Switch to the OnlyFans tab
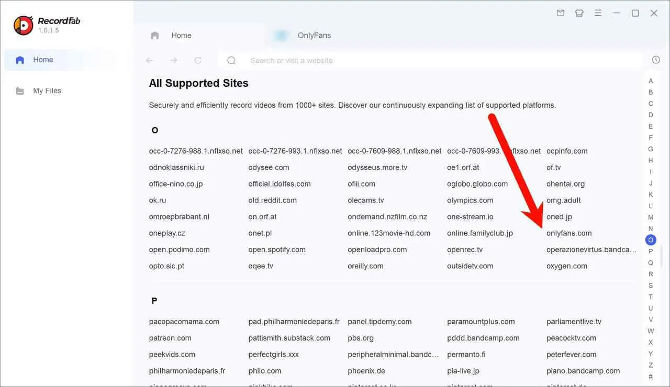The image size is (670, 387). tap(314, 35)
